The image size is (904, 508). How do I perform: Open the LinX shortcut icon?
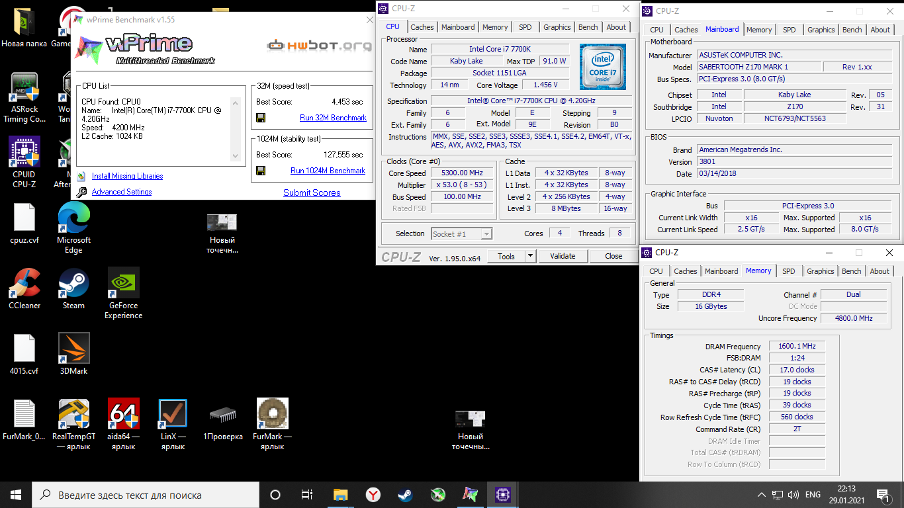pos(173,425)
